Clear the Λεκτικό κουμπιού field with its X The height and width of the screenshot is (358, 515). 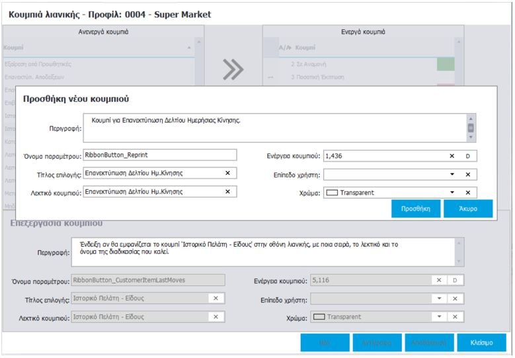[x=227, y=192]
